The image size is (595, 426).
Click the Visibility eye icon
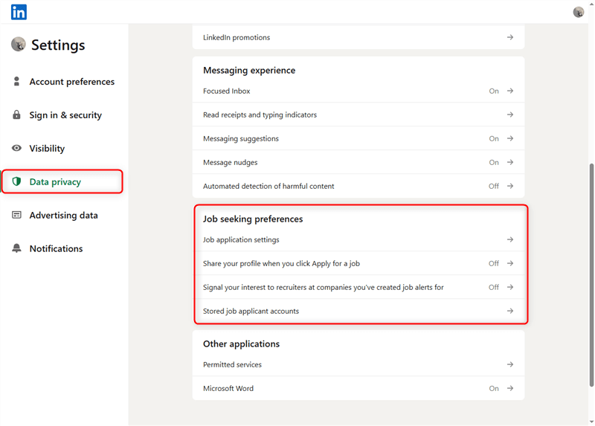[x=16, y=148]
